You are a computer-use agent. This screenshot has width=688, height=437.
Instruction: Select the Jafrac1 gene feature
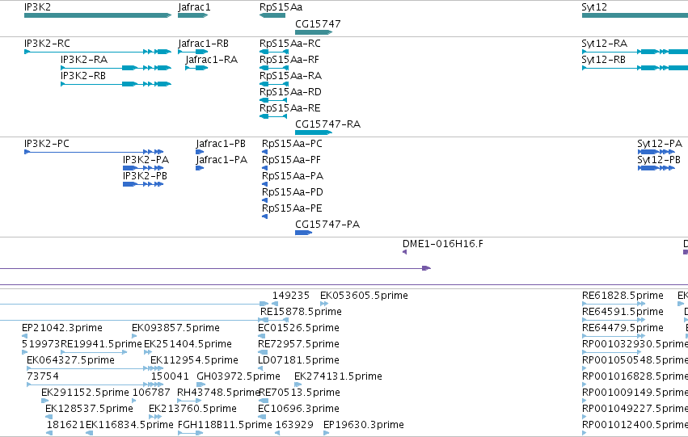tap(192, 15)
